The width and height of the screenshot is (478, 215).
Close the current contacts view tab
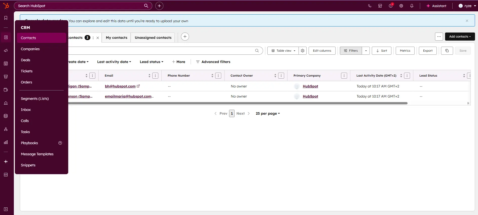98,38
